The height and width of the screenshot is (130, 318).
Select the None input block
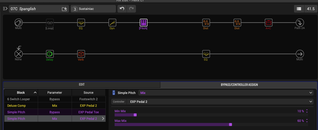pyautogui.click(x=18, y=54)
